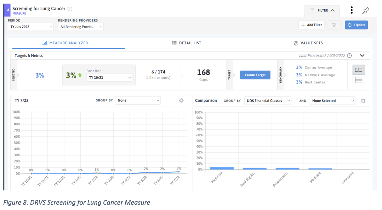The width and height of the screenshot is (382, 210).
Task: Open TY 7/22 chart settings gear
Action: click(181, 100)
